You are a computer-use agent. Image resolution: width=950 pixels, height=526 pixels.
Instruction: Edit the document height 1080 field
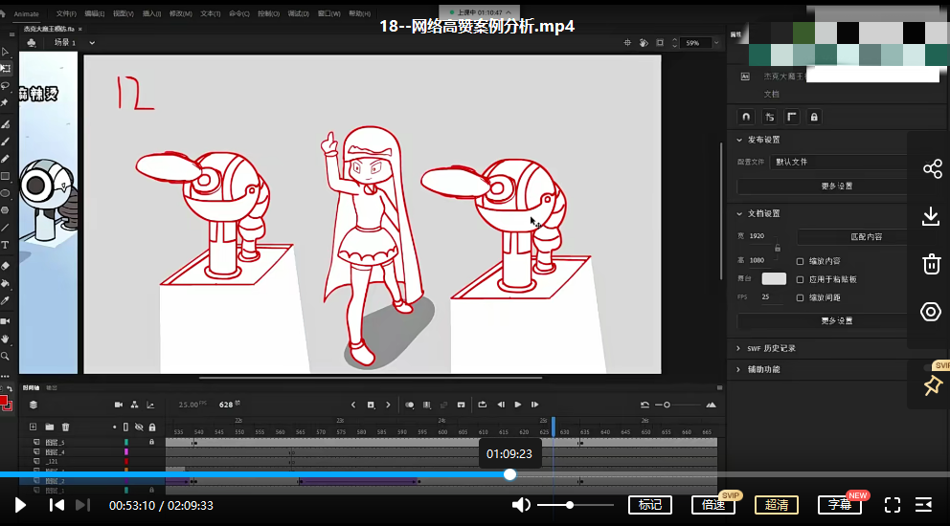coord(758,260)
